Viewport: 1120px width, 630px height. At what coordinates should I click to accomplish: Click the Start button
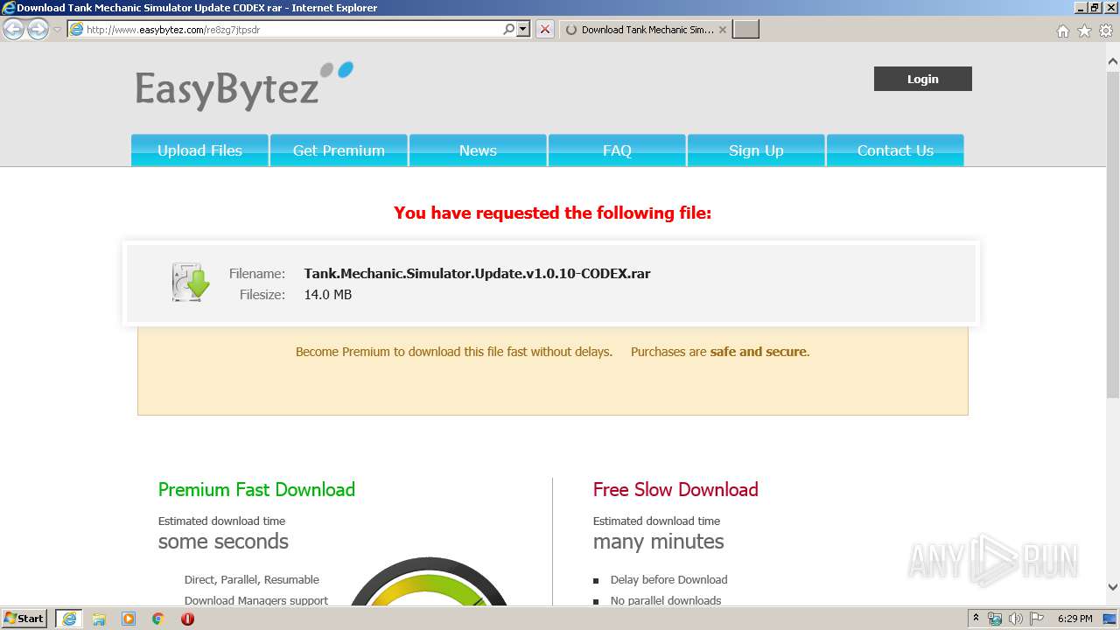point(24,619)
